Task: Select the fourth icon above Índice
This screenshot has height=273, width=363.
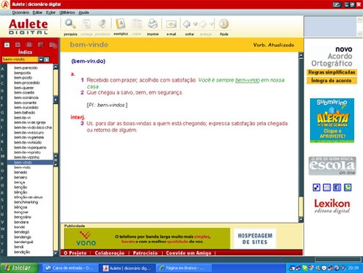Action: pos(40,45)
